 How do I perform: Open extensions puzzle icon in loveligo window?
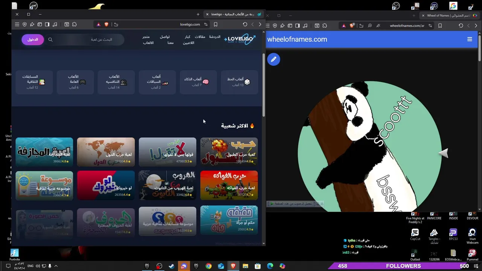point(74,24)
